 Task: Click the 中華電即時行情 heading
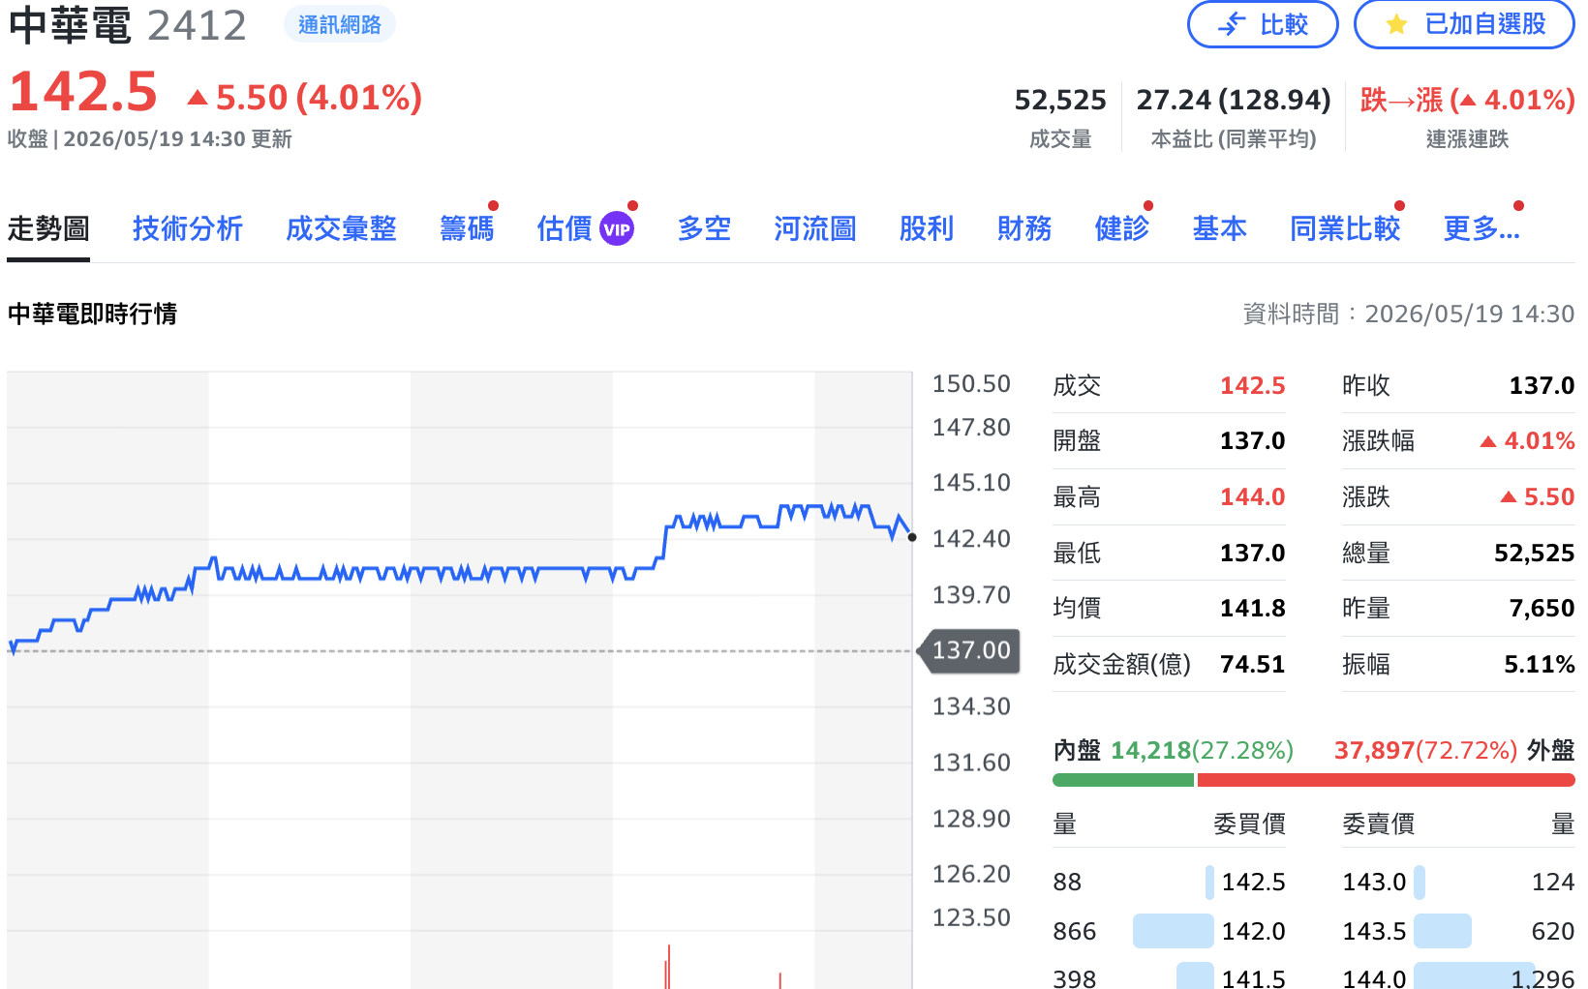point(92,314)
